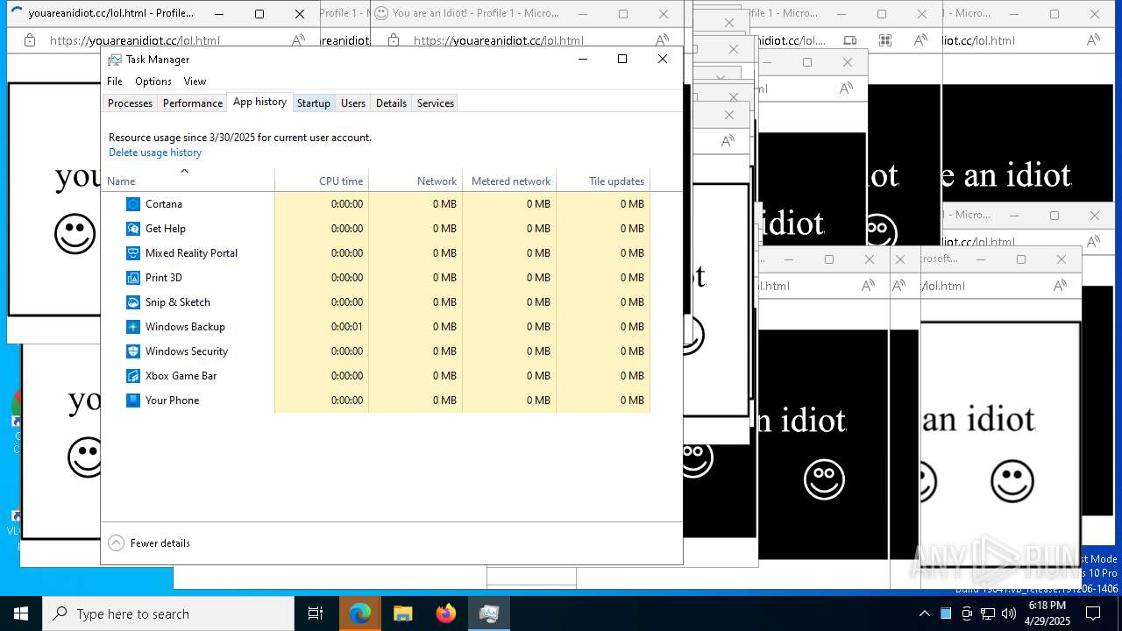Select the Mixed Reality Portal row name
The height and width of the screenshot is (631, 1122).
191,253
